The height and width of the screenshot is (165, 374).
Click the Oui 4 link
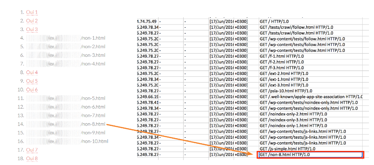(x=32, y=72)
